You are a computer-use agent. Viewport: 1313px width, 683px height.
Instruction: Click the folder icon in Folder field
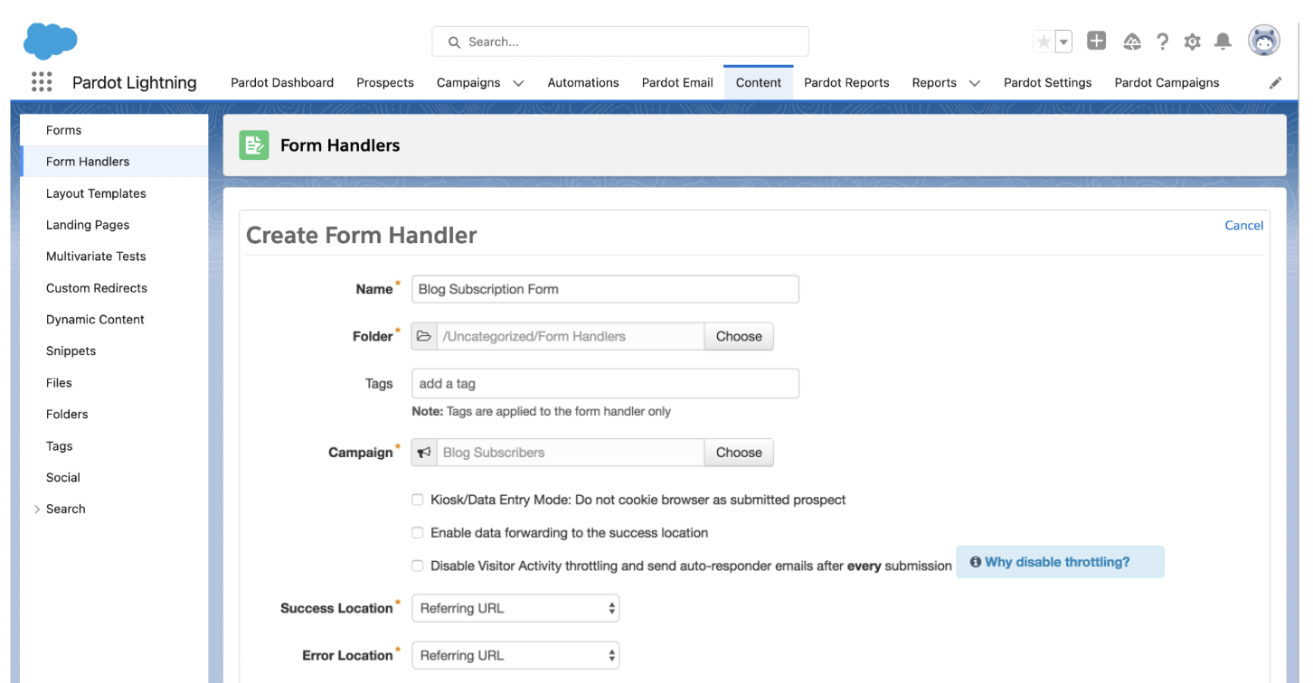coord(424,336)
